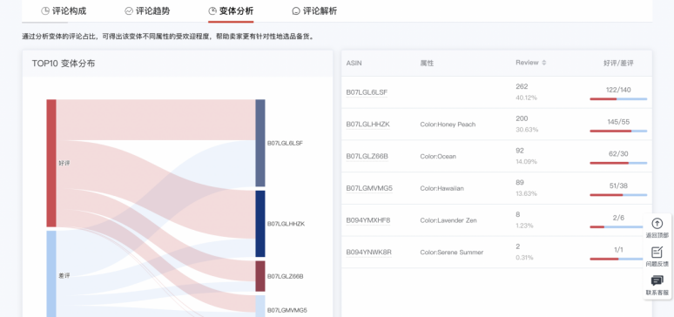The width and height of the screenshot is (674, 317).
Task: Click the 问题反馈 edit icon
Action: [657, 252]
